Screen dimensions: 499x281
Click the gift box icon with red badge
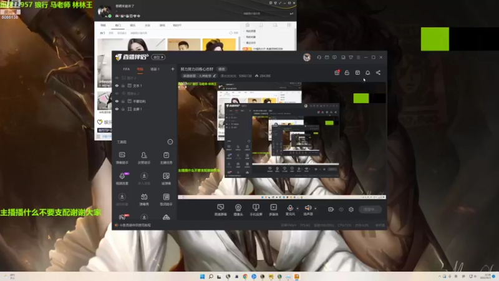click(337, 72)
